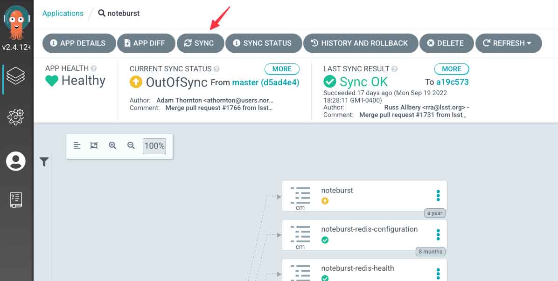This screenshot has width=558, height=281.
Task: Navigate back via the Applications breadcrumb
Action: coord(63,13)
